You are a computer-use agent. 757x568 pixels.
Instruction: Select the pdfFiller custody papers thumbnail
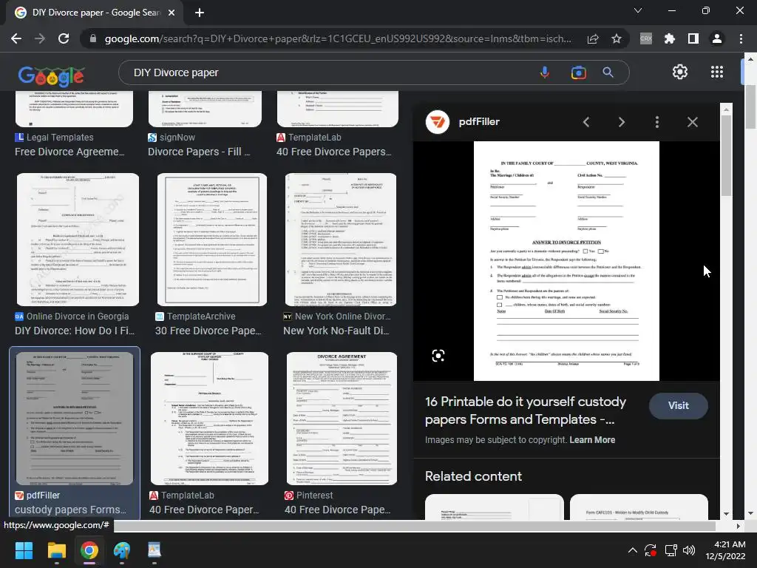(x=75, y=419)
